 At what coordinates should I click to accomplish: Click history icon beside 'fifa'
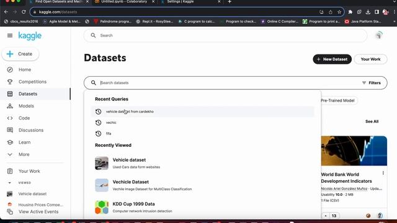(x=98, y=134)
